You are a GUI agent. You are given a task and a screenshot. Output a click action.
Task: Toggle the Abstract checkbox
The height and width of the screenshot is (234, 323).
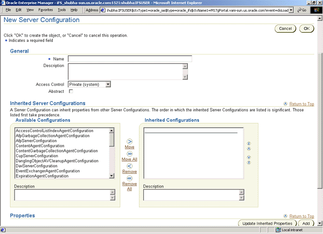pyautogui.click(x=71, y=91)
